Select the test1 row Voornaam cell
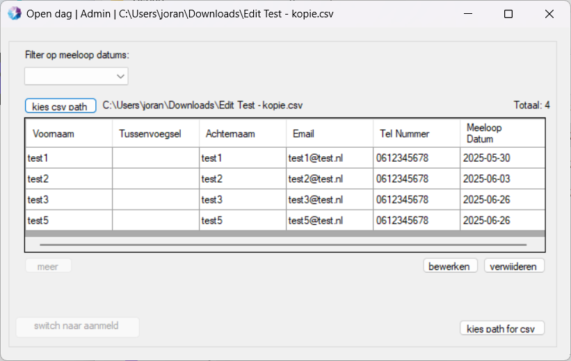The width and height of the screenshot is (571, 361). (x=68, y=158)
